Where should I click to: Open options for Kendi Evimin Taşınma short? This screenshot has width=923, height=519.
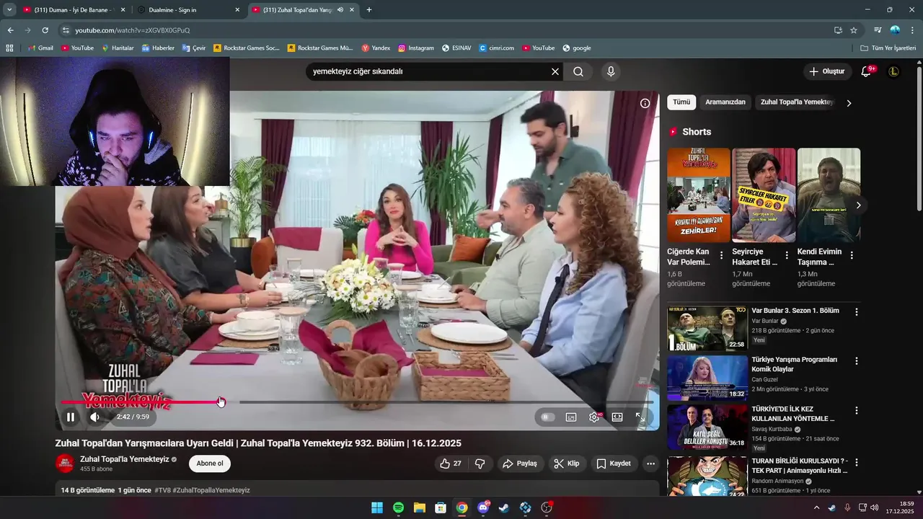tap(852, 255)
